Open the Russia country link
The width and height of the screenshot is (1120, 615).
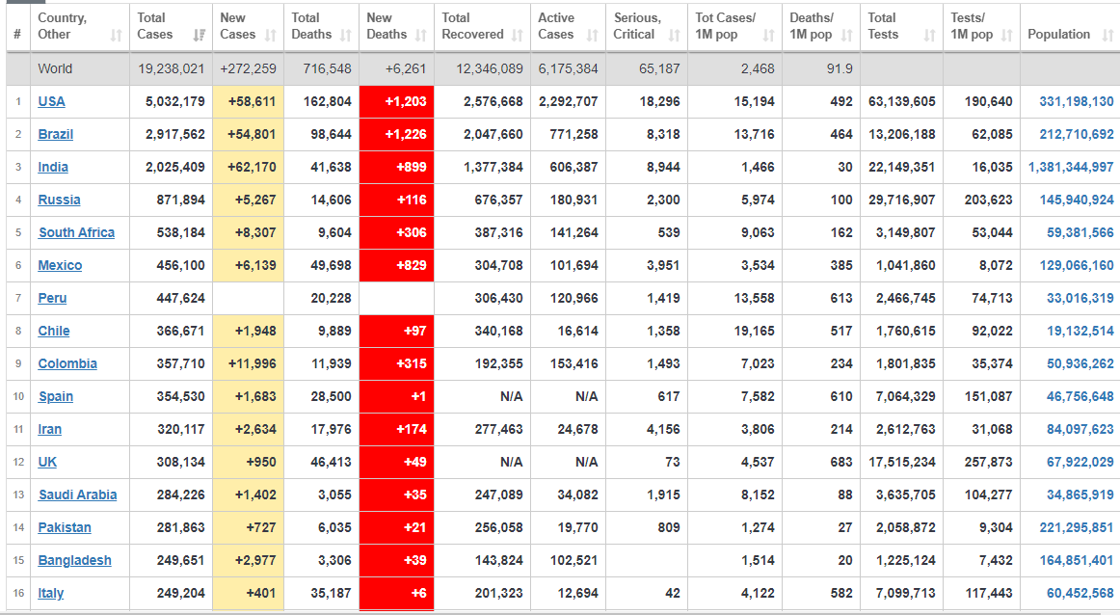point(60,200)
